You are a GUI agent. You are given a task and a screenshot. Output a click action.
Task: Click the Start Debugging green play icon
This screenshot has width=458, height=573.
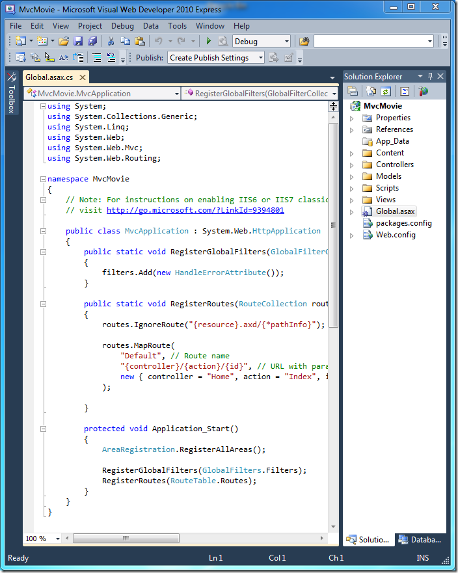coord(209,41)
